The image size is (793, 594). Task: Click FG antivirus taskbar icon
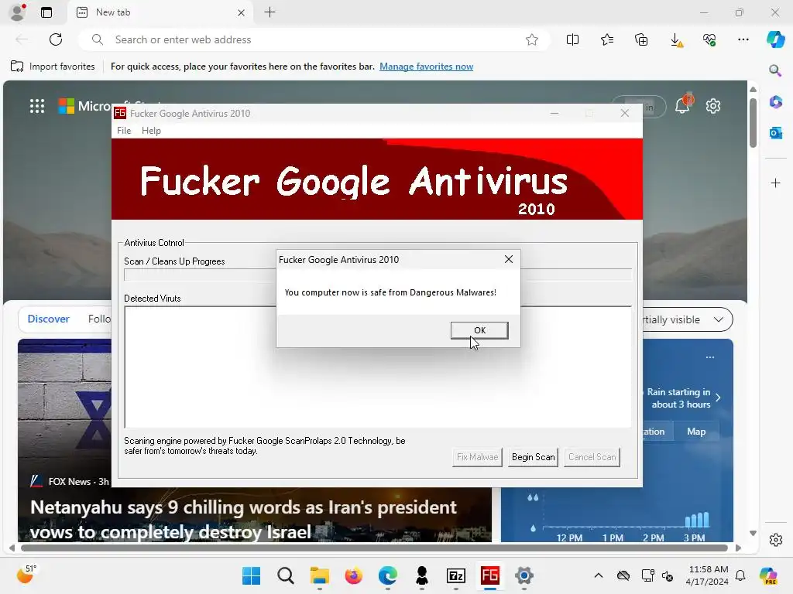click(x=490, y=575)
